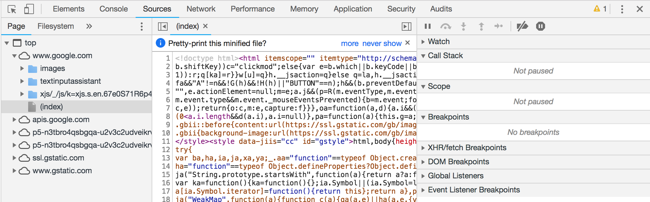Open the Elements tab

(68, 9)
